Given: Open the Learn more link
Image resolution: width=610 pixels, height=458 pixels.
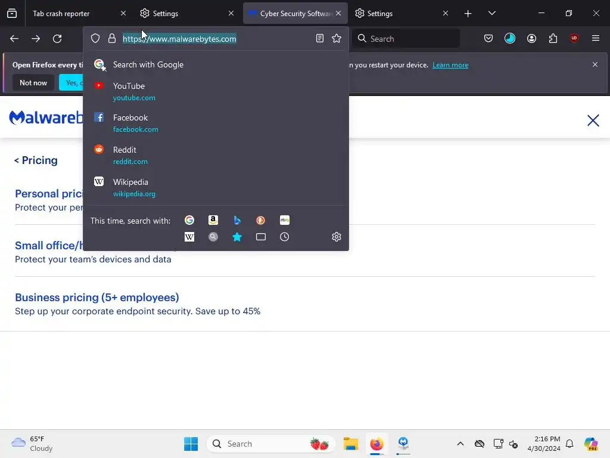Looking at the screenshot, I should coord(450,65).
